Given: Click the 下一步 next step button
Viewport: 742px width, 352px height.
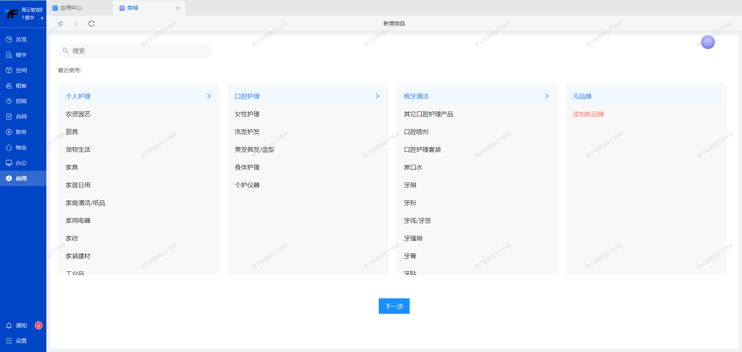Looking at the screenshot, I should point(394,306).
